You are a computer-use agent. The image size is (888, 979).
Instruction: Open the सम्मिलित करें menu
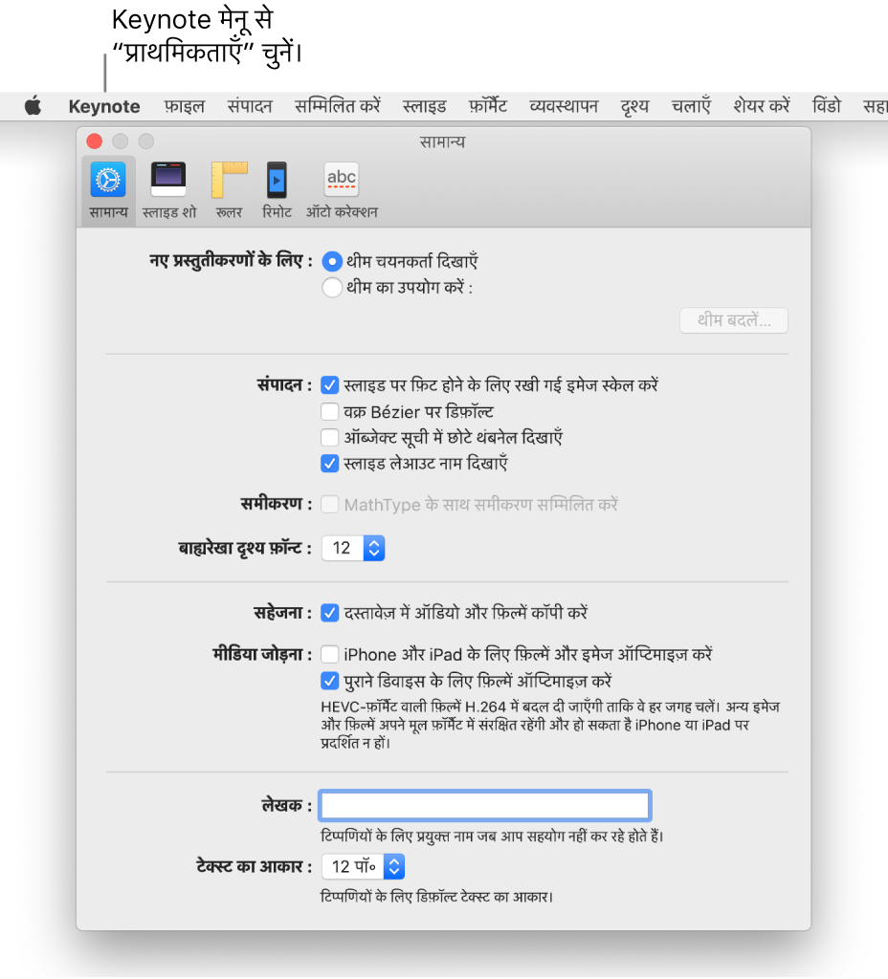pyautogui.click(x=338, y=106)
